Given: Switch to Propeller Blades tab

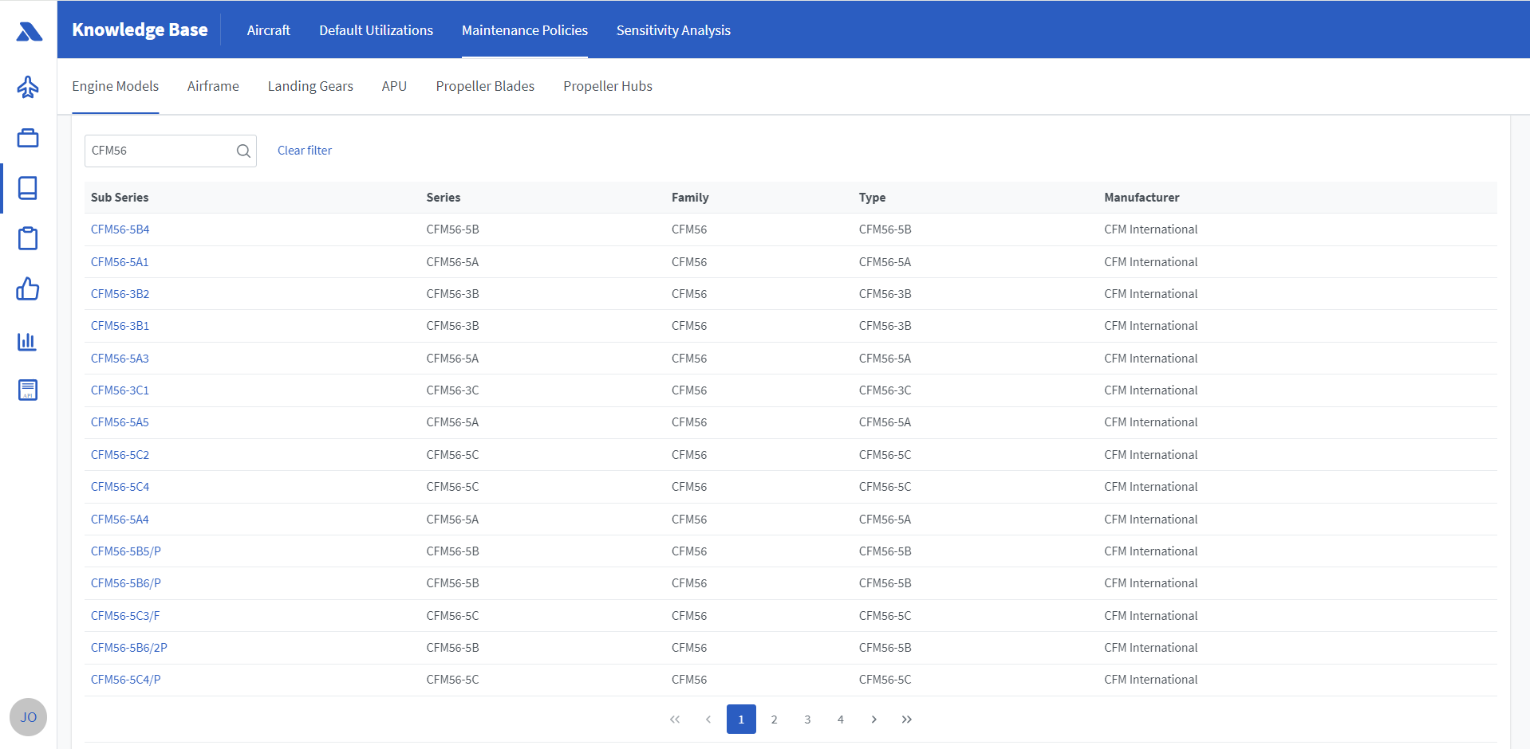Looking at the screenshot, I should tap(485, 86).
